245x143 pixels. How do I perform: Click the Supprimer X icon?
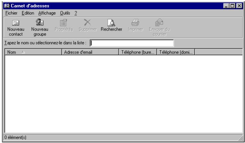[88, 22]
